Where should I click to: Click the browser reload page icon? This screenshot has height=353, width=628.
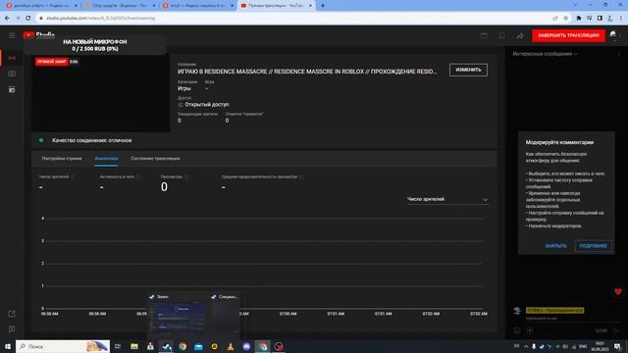coord(28,18)
